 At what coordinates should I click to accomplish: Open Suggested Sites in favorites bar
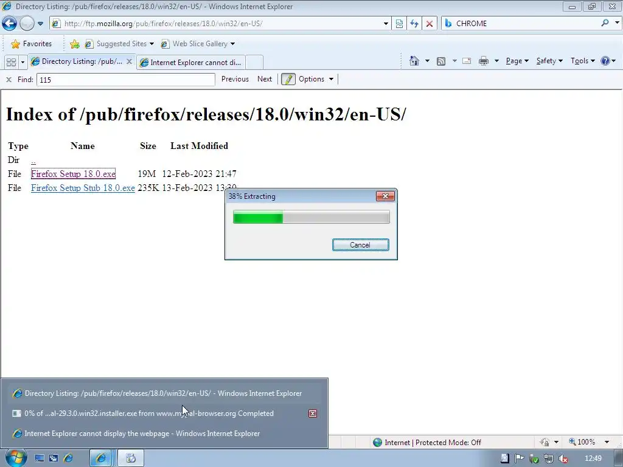point(119,44)
